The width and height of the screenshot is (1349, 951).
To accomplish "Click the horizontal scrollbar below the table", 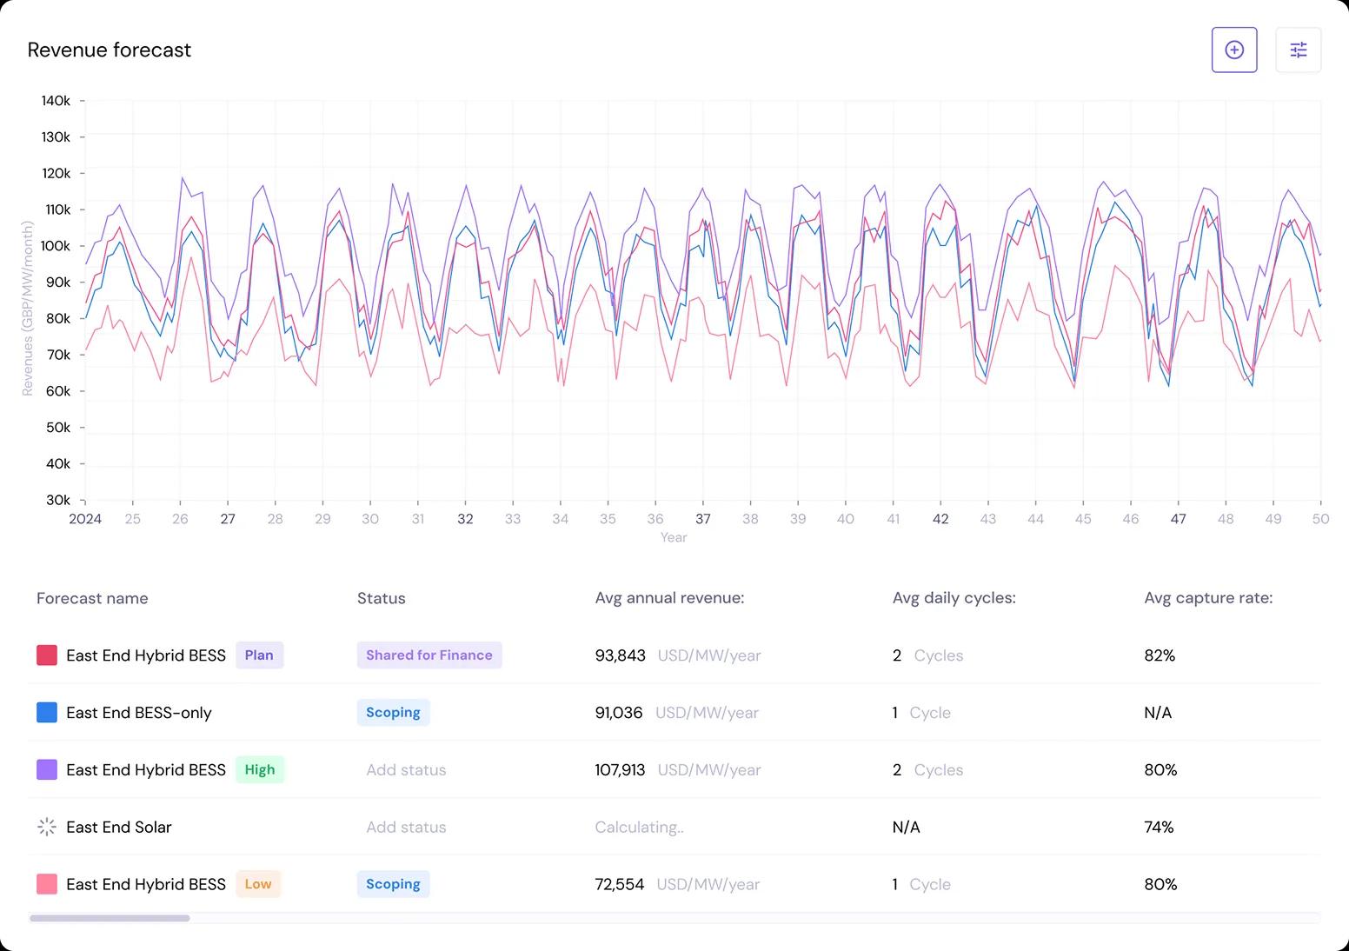I will [x=110, y=918].
